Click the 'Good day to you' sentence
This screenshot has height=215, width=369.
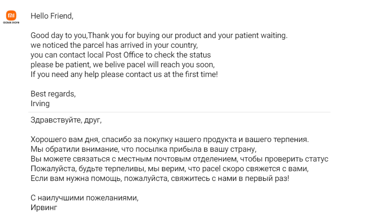coord(159,35)
